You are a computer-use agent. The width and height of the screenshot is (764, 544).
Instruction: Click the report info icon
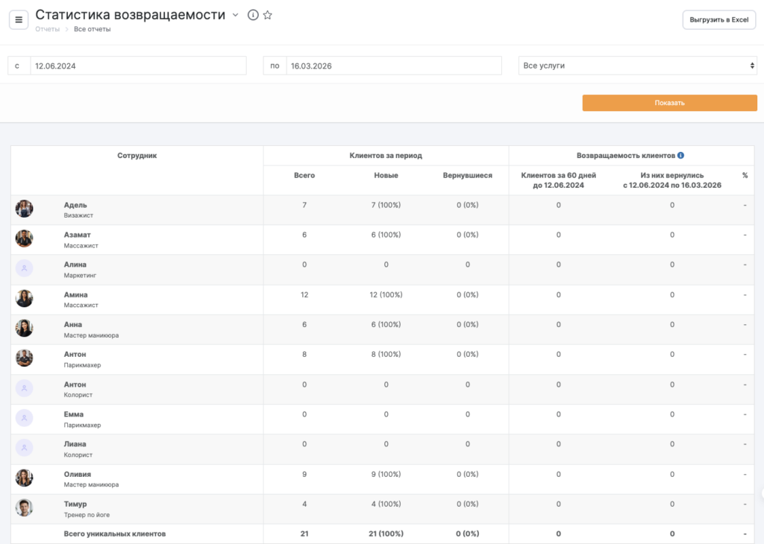point(253,15)
